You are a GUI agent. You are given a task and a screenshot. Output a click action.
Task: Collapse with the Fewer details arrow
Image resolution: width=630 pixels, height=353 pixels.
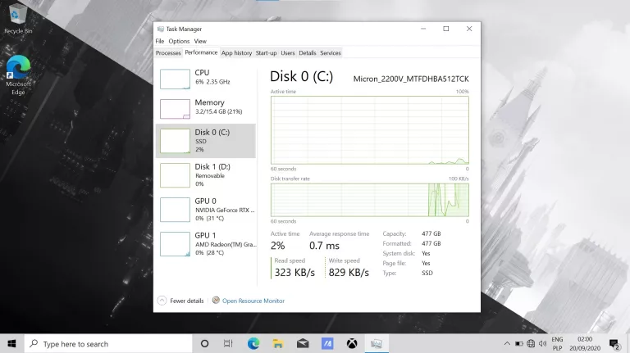click(162, 301)
